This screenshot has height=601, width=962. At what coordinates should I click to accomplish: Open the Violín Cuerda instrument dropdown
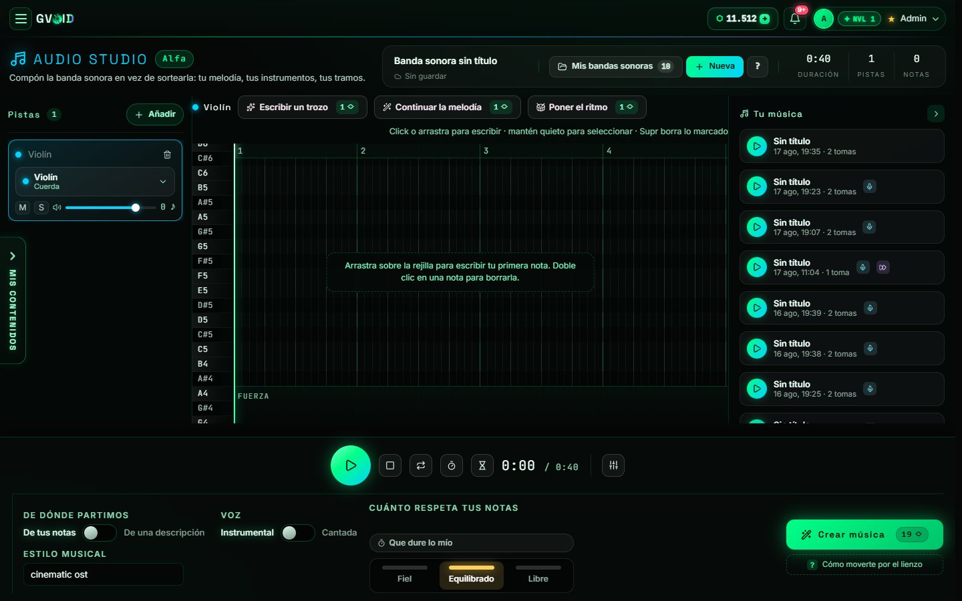coord(95,182)
